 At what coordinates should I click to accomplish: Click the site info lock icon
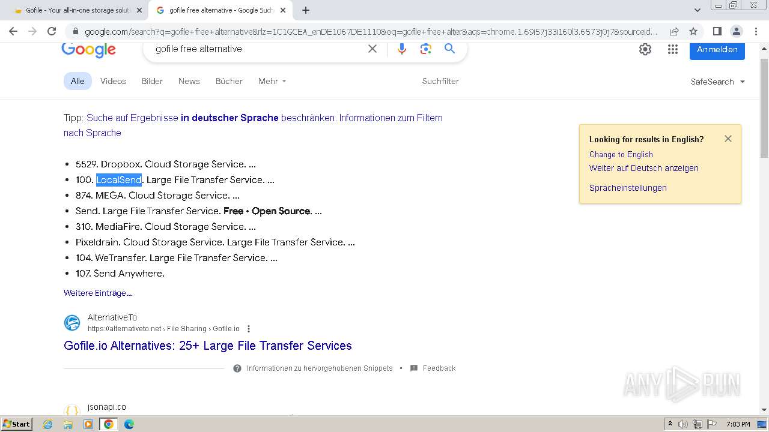[x=75, y=31]
